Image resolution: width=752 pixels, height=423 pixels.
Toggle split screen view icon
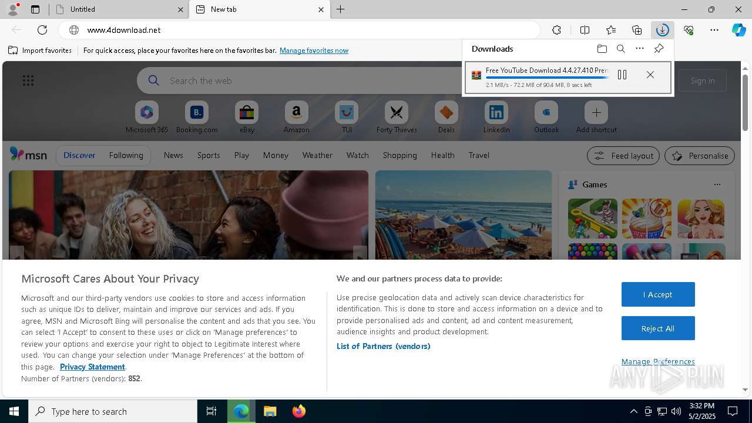(x=585, y=30)
